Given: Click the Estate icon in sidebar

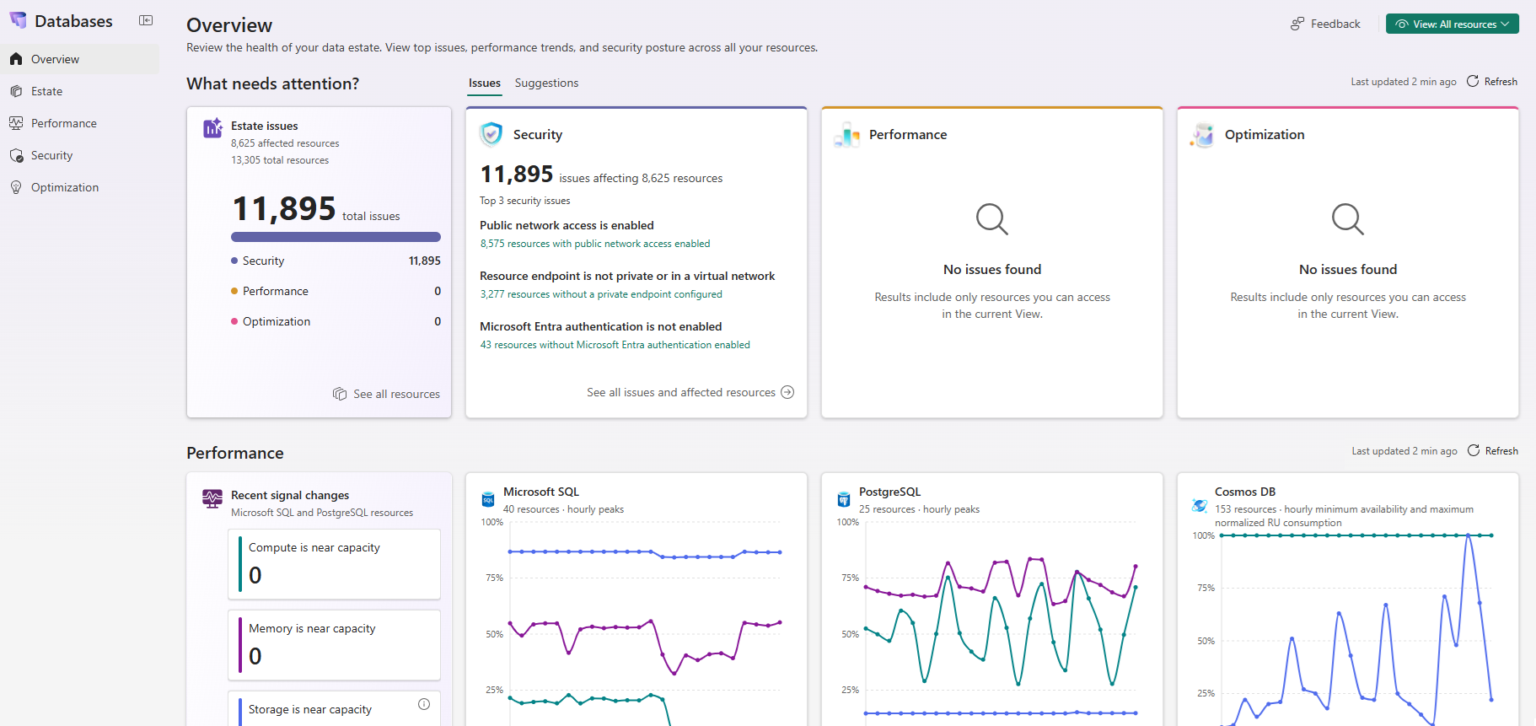Looking at the screenshot, I should [x=16, y=91].
